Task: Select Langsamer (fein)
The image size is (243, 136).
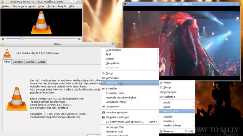Action: point(130,102)
